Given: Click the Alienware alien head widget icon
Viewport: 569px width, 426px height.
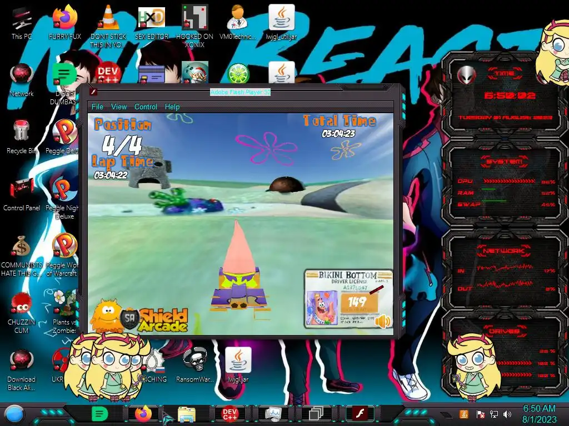Looking at the screenshot, I should (x=466, y=75).
